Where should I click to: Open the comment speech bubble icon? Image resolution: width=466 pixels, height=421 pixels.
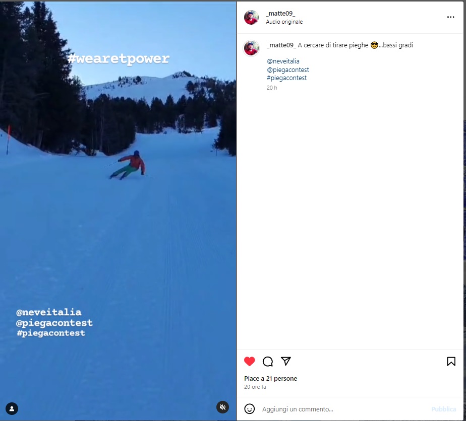(267, 361)
